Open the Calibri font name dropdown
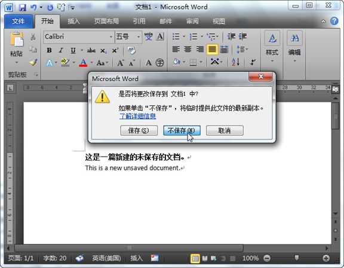This screenshot has width=344, height=268. (x=111, y=36)
